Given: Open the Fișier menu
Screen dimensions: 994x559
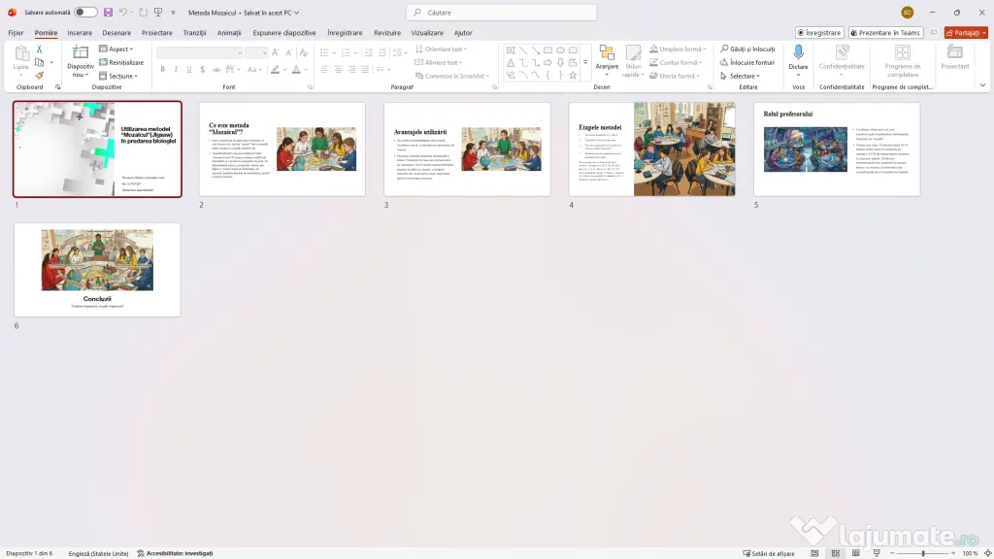Looking at the screenshot, I should (16, 33).
